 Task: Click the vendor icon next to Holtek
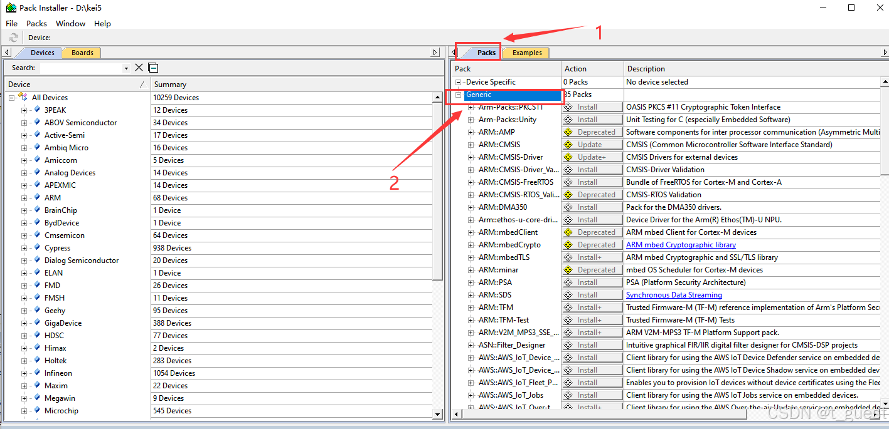pos(37,360)
